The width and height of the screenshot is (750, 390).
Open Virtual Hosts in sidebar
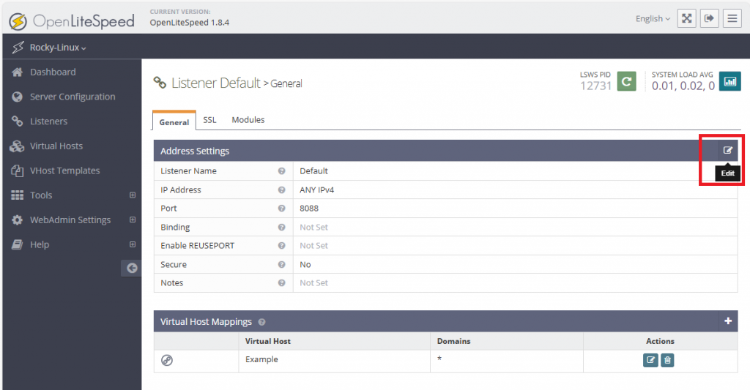click(56, 146)
